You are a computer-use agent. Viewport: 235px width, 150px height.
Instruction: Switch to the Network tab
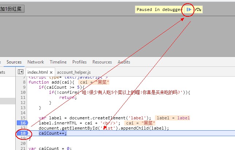tap(35, 62)
